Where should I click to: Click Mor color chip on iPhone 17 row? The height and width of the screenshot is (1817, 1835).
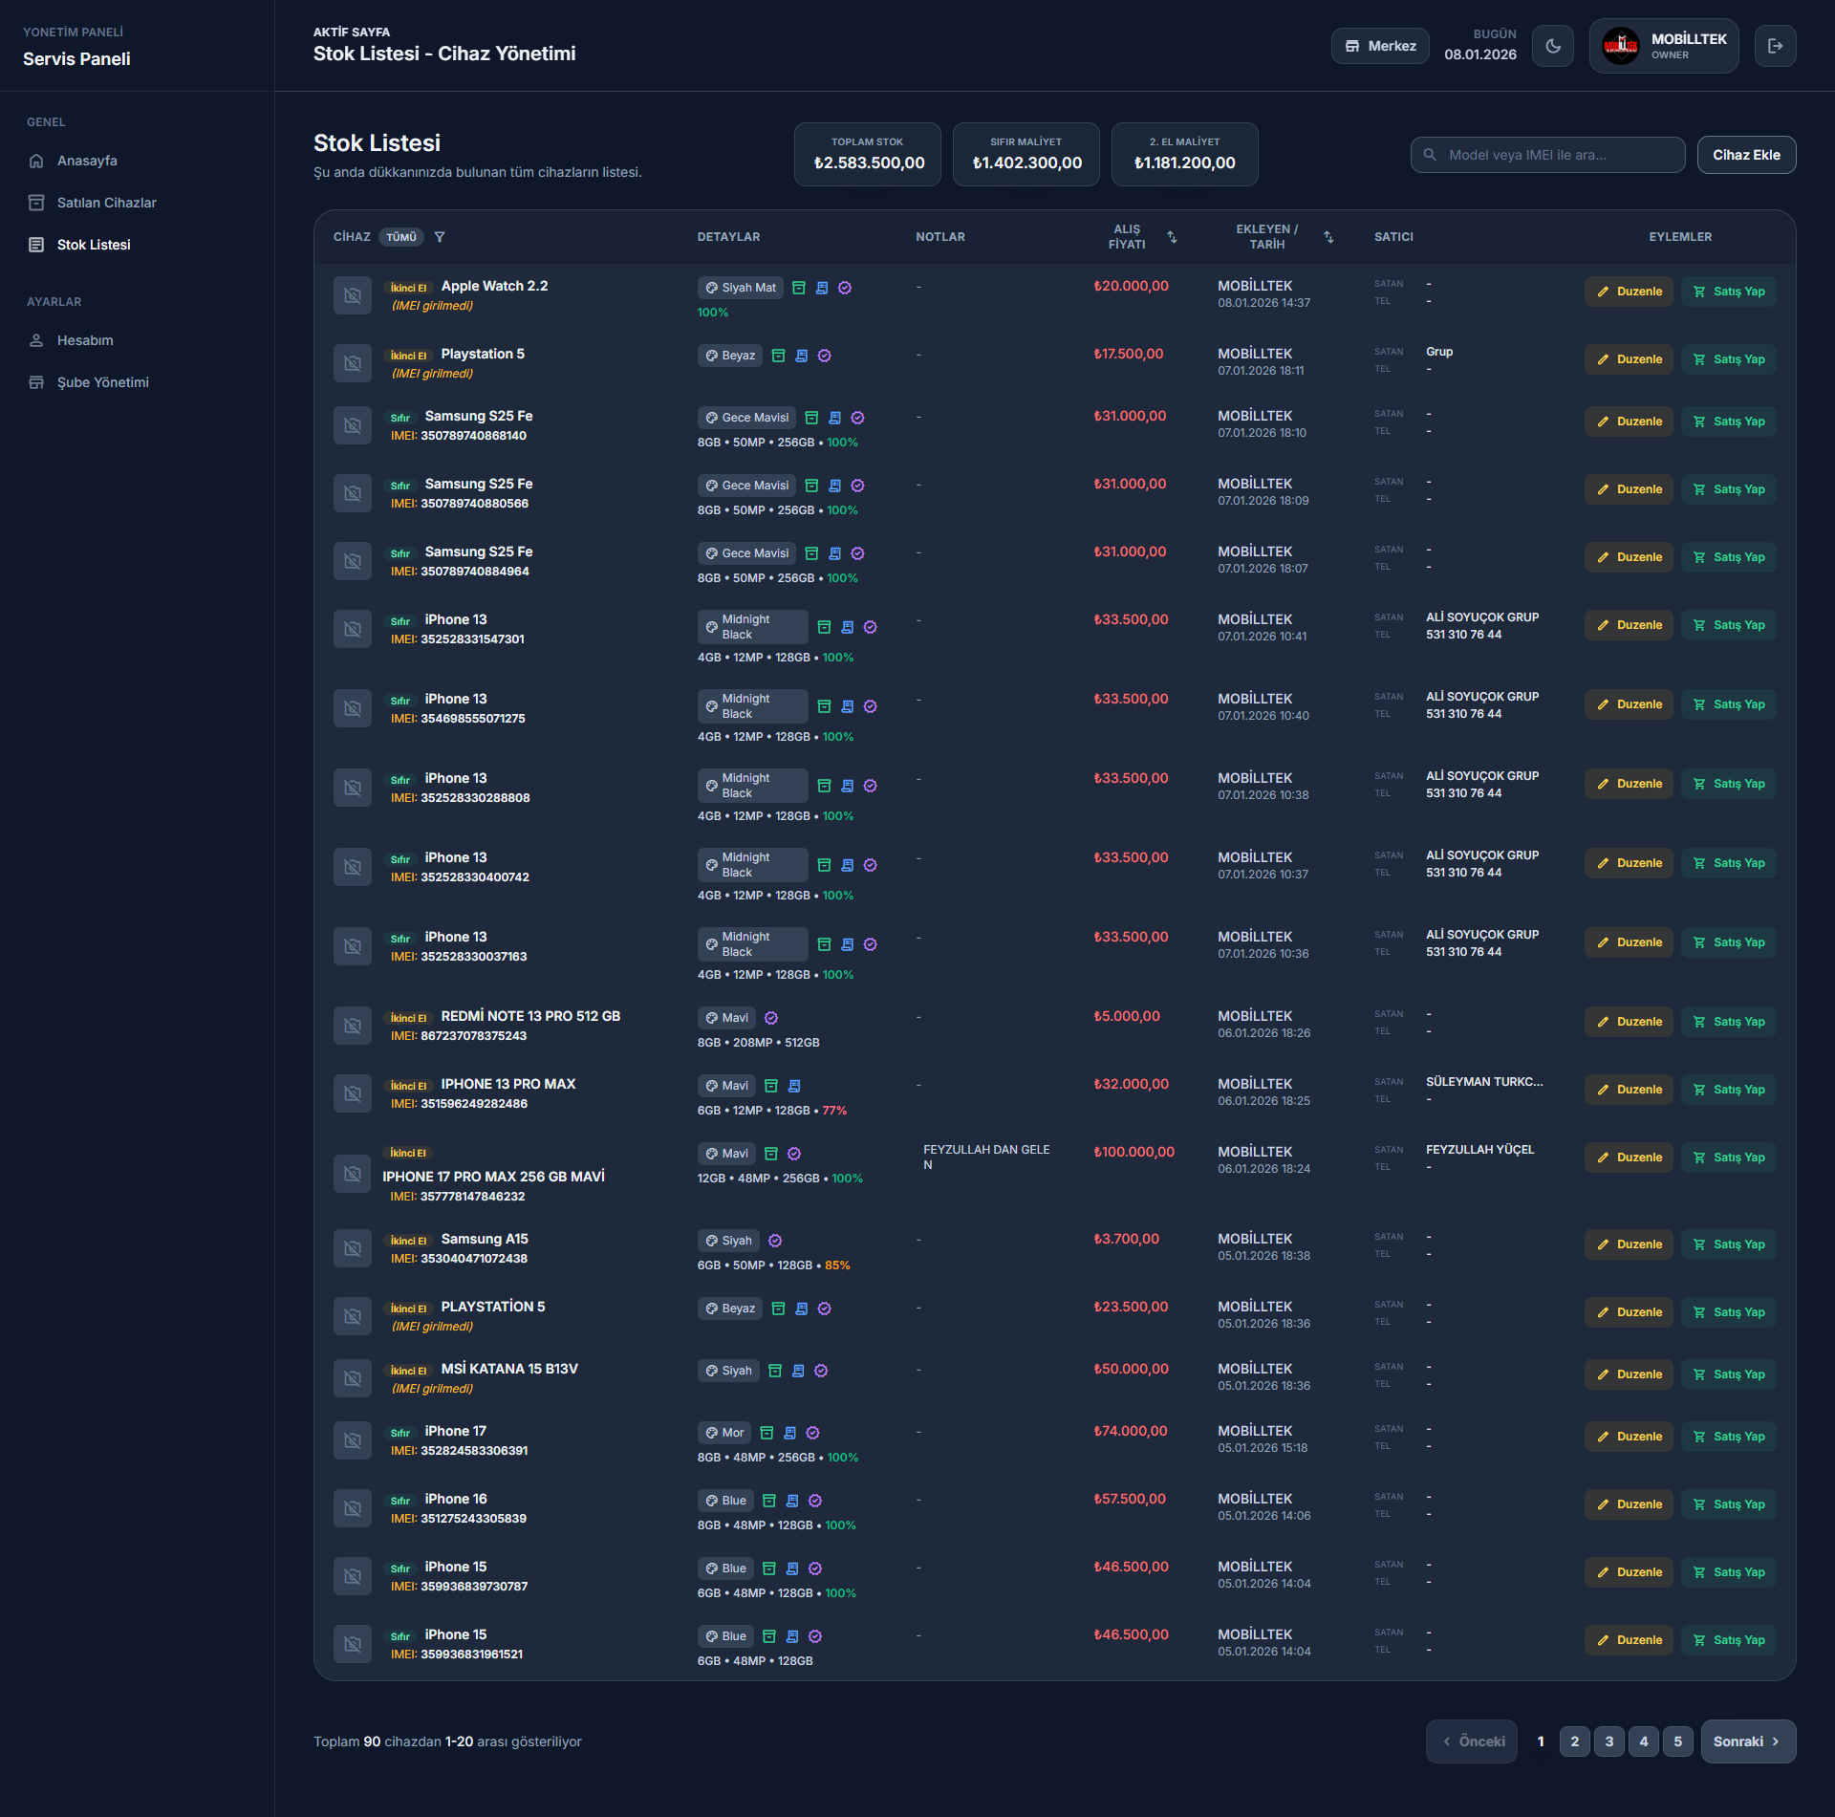pyautogui.click(x=724, y=1433)
